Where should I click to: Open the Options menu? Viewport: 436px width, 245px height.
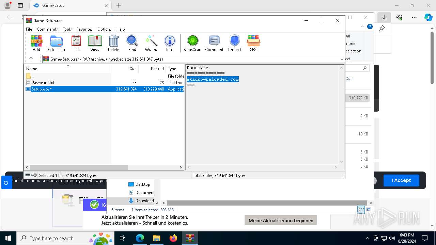click(105, 29)
